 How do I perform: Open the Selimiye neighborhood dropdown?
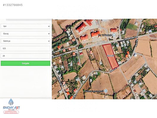point(26,41)
